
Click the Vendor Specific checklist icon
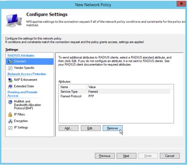tap(10, 68)
